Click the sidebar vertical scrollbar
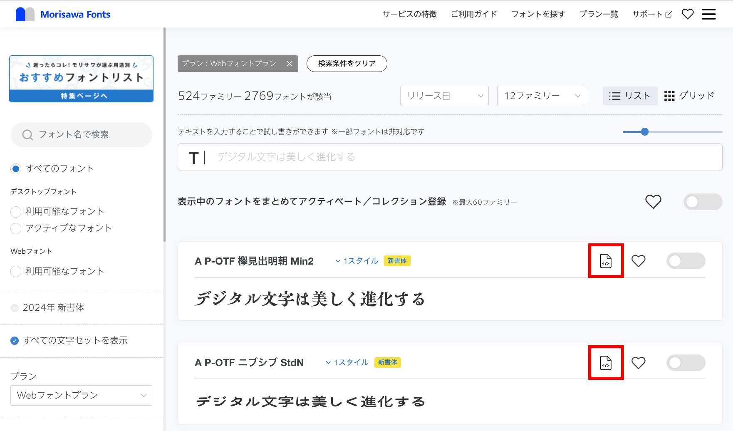733x431 pixels. (x=165, y=135)
